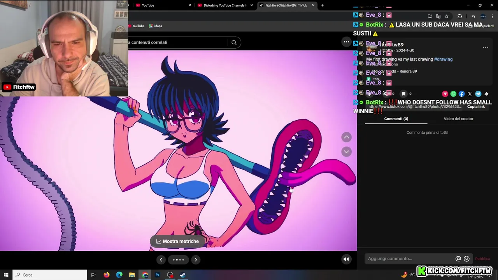498x280 pixels.
Task: Click the translate page icon in address bar
Action: pos(438,16)
